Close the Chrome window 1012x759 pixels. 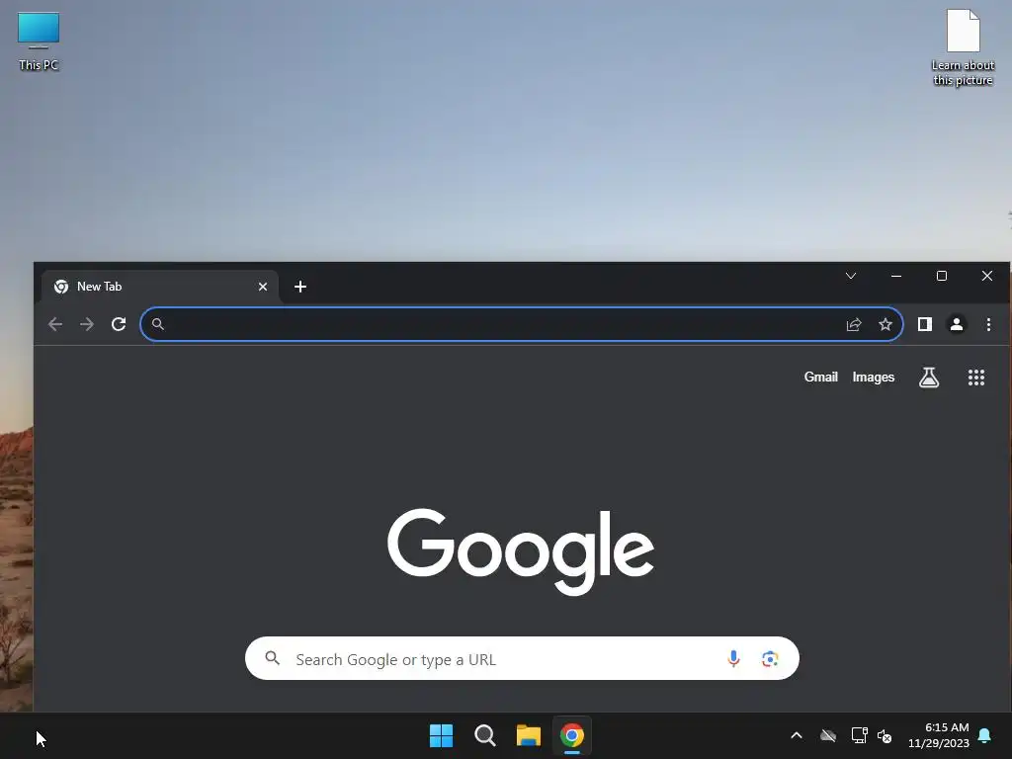click(987, 277)
